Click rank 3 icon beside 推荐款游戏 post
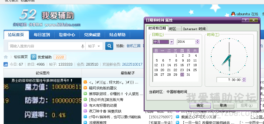 (x=85, y=94)
